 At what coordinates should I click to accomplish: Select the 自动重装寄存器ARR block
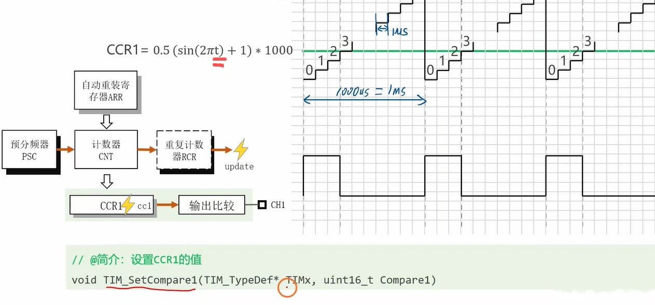tap(106, 90)
